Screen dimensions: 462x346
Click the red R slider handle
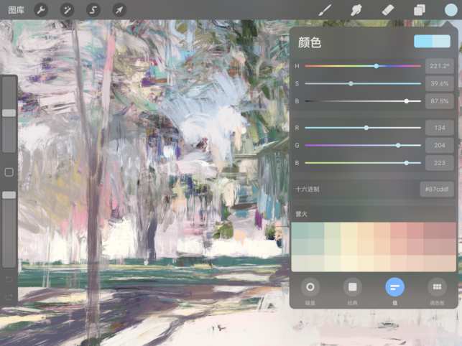pyautogui.click(x=366, y=128)
